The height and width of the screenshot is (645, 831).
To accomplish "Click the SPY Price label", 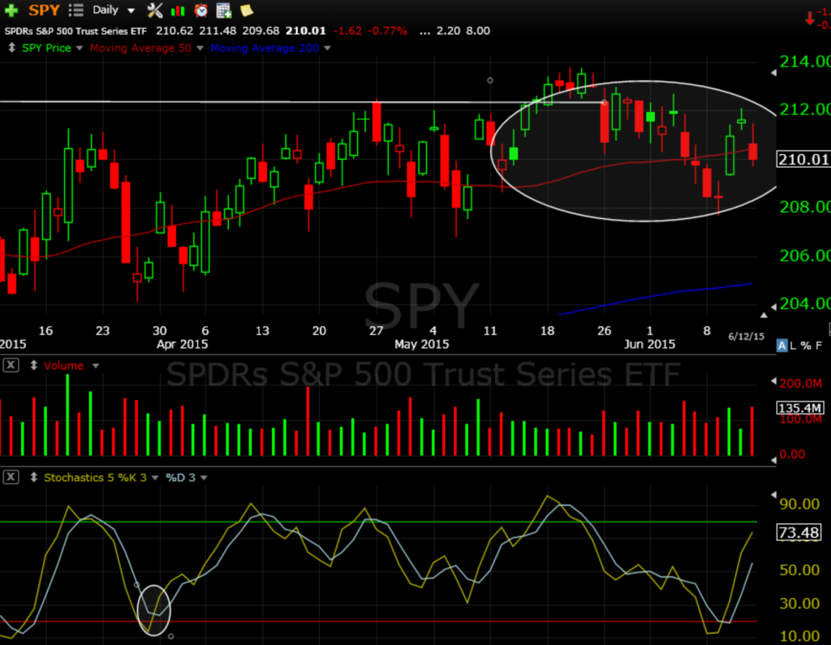I will pyautogui.click(x=46, y=48).
